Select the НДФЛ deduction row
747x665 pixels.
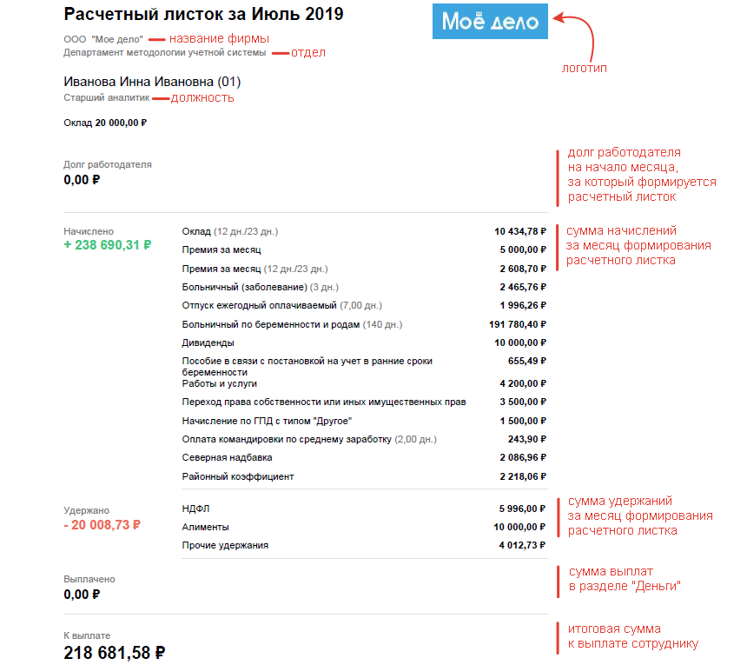coord(196,509)
